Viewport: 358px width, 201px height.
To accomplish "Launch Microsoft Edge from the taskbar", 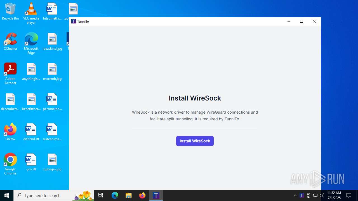I will 115,195.
